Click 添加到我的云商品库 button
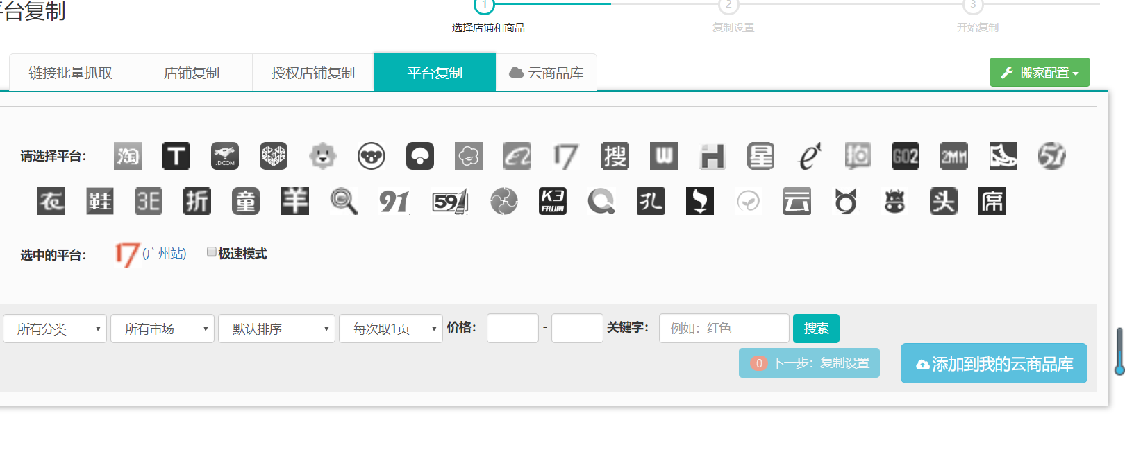 click(x=994, y=363)
